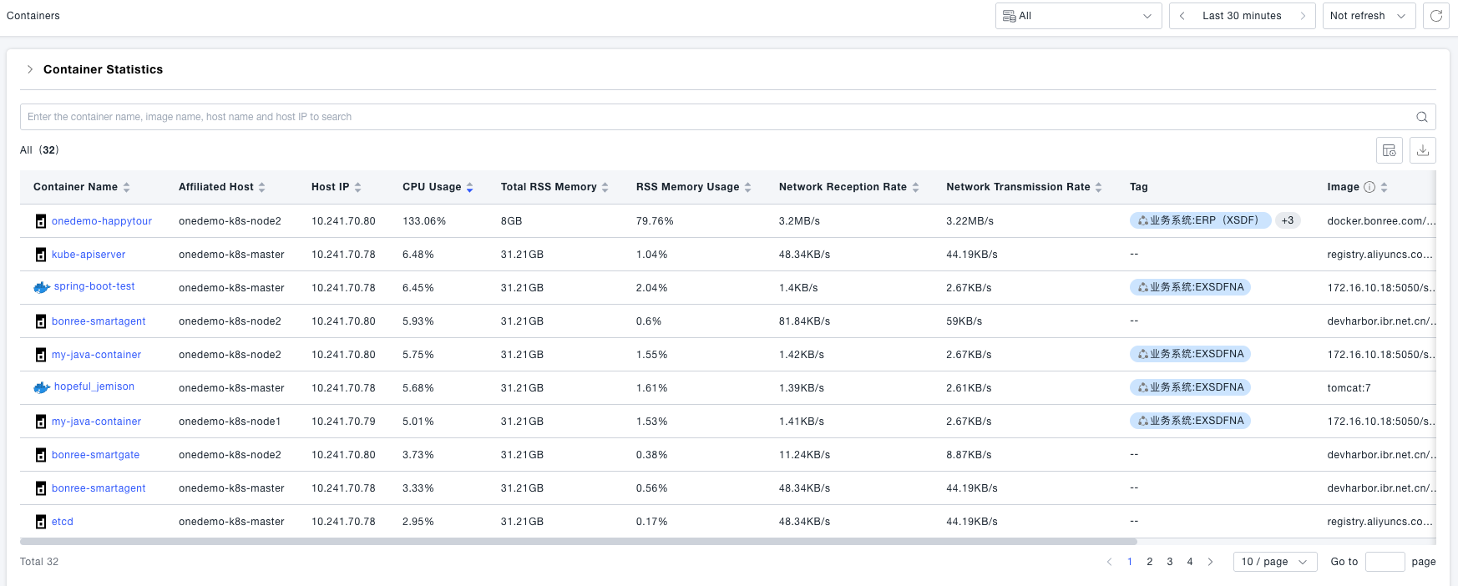Go to page 3
Screen dimensions: 1458x586
click(1170, 562)
